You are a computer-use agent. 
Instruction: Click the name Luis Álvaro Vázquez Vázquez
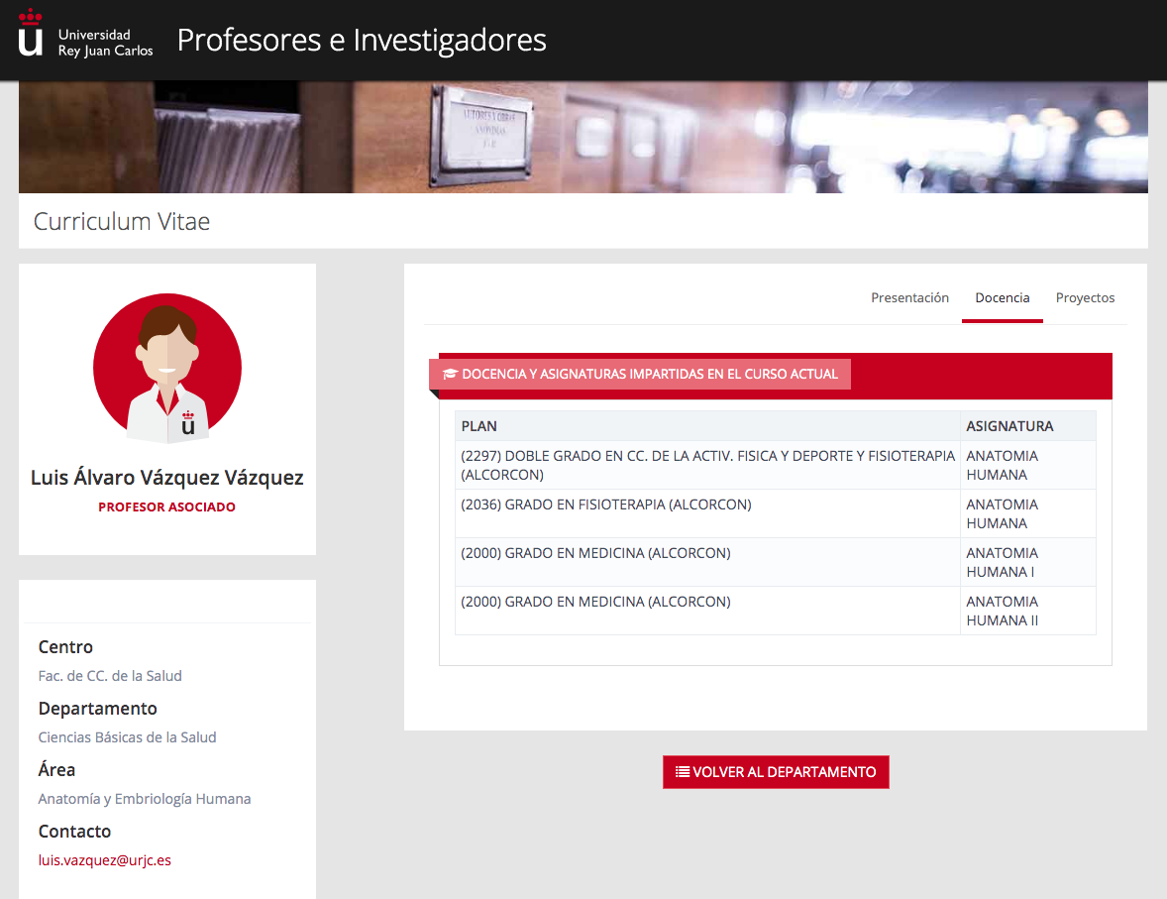click(167, 478)
